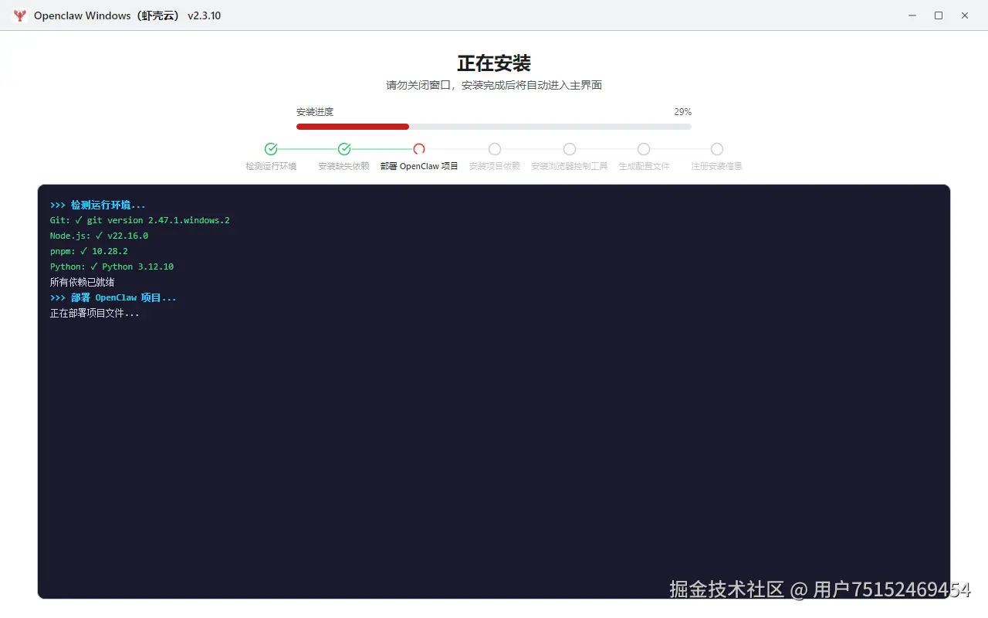988x618 pixels.
Task: Click the red installation progress bar
Action: pyautogui.click(x=353, y=127)
